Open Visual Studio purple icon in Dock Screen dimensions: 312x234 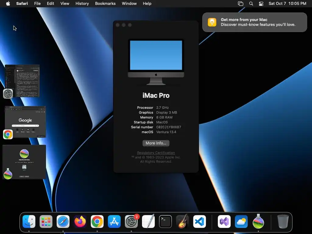[x=224, y=222]
